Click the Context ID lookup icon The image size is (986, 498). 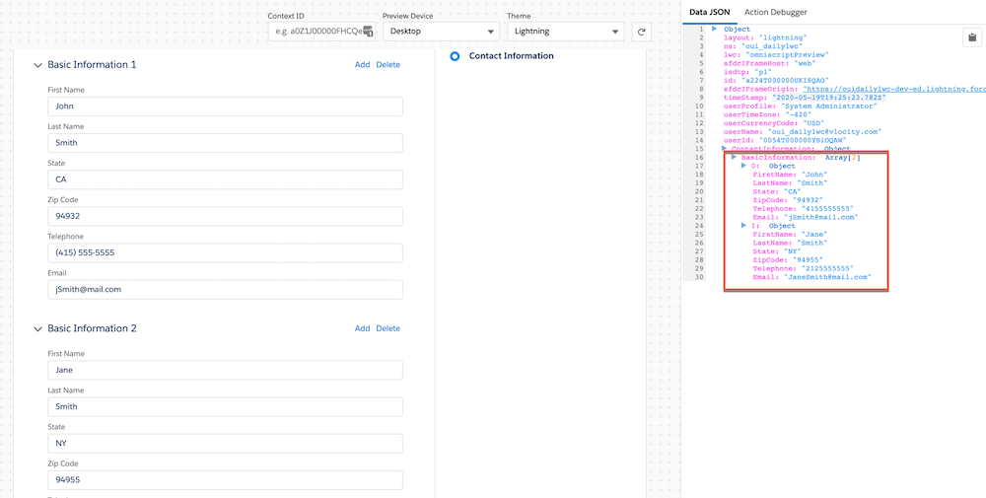367,33
